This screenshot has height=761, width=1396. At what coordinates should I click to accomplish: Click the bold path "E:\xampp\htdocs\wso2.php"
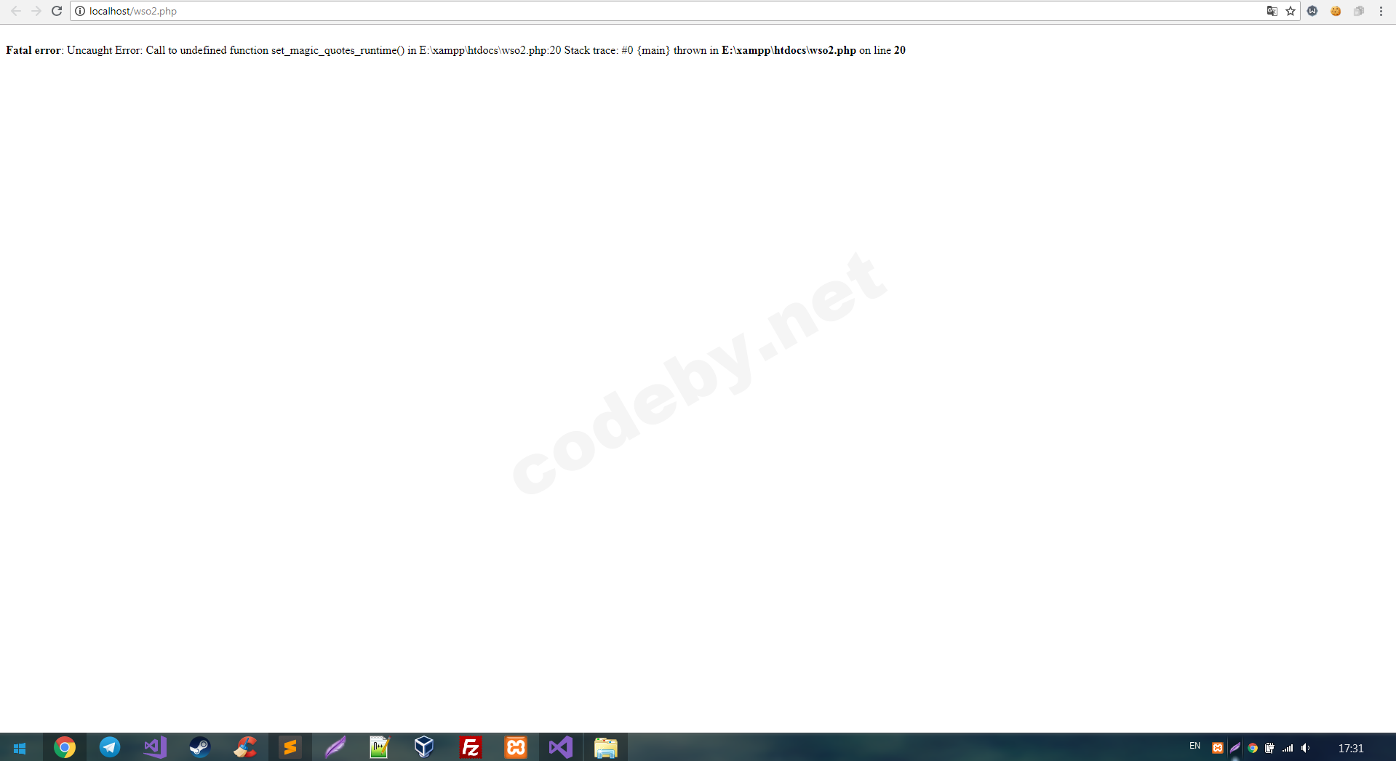[789, 50]
